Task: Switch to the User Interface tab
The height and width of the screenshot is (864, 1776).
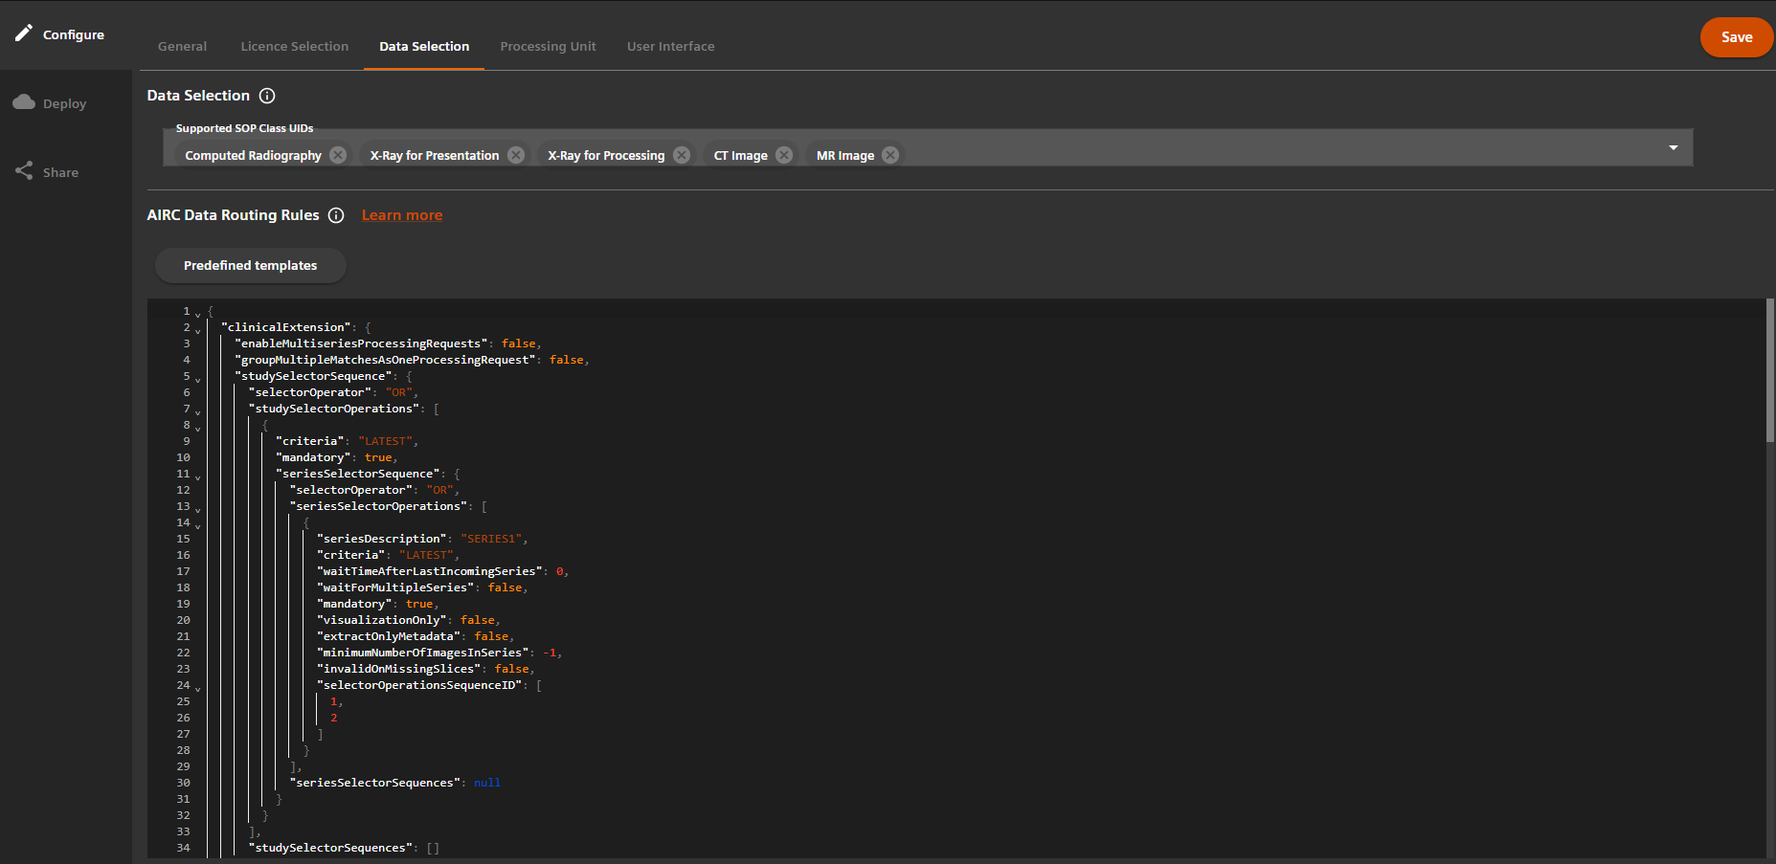Action: click(670, 46)
